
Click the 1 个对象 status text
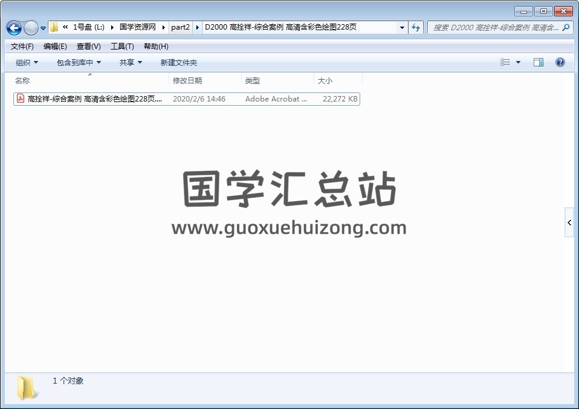pos(68,381)
